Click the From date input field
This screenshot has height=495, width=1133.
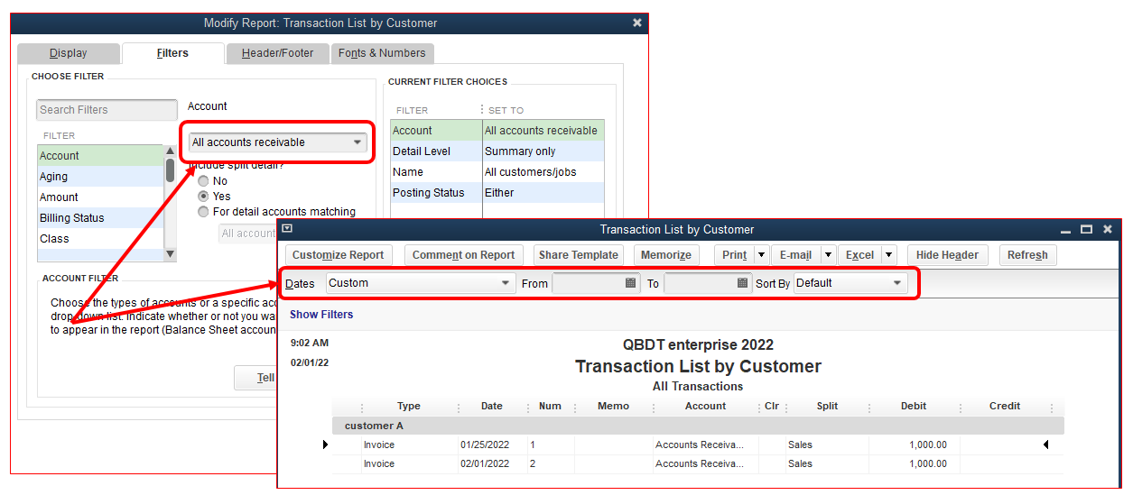[588, 283]
